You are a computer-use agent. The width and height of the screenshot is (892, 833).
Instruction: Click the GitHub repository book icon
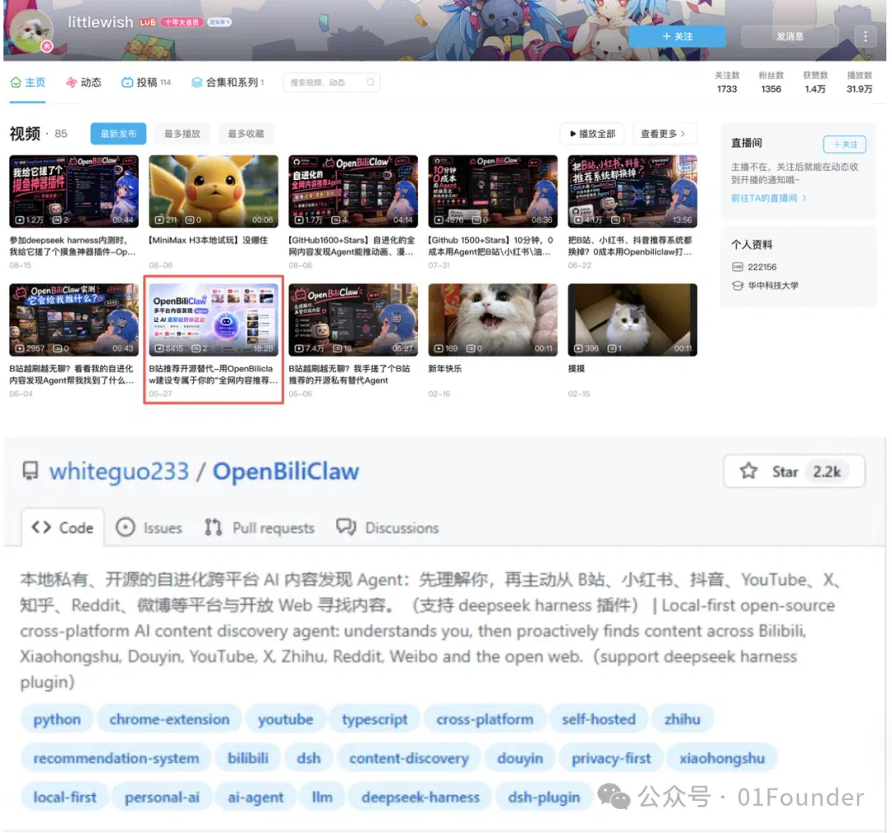pyautogui.click(x=31, y=471)
